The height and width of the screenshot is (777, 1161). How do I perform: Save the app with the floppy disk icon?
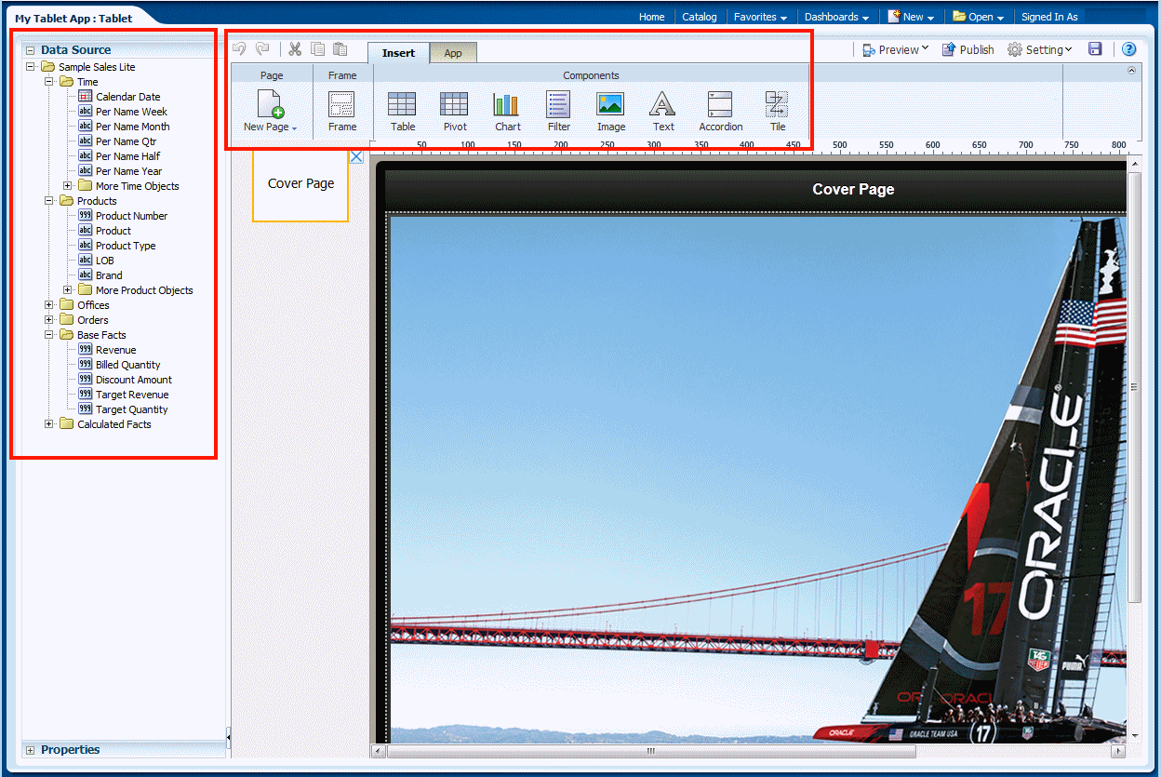click(1095, 49)
